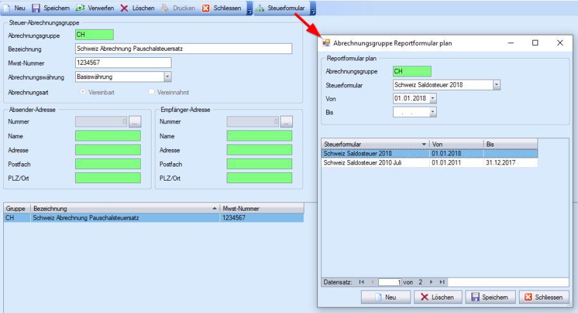Select row Schweiz Abrechnung Pauschalsteuersatz in list
578x313 pixels.
153,218
